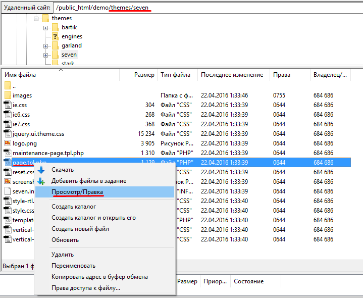
Task: Click the style.css file icon
Action: (x=8, y=211)
